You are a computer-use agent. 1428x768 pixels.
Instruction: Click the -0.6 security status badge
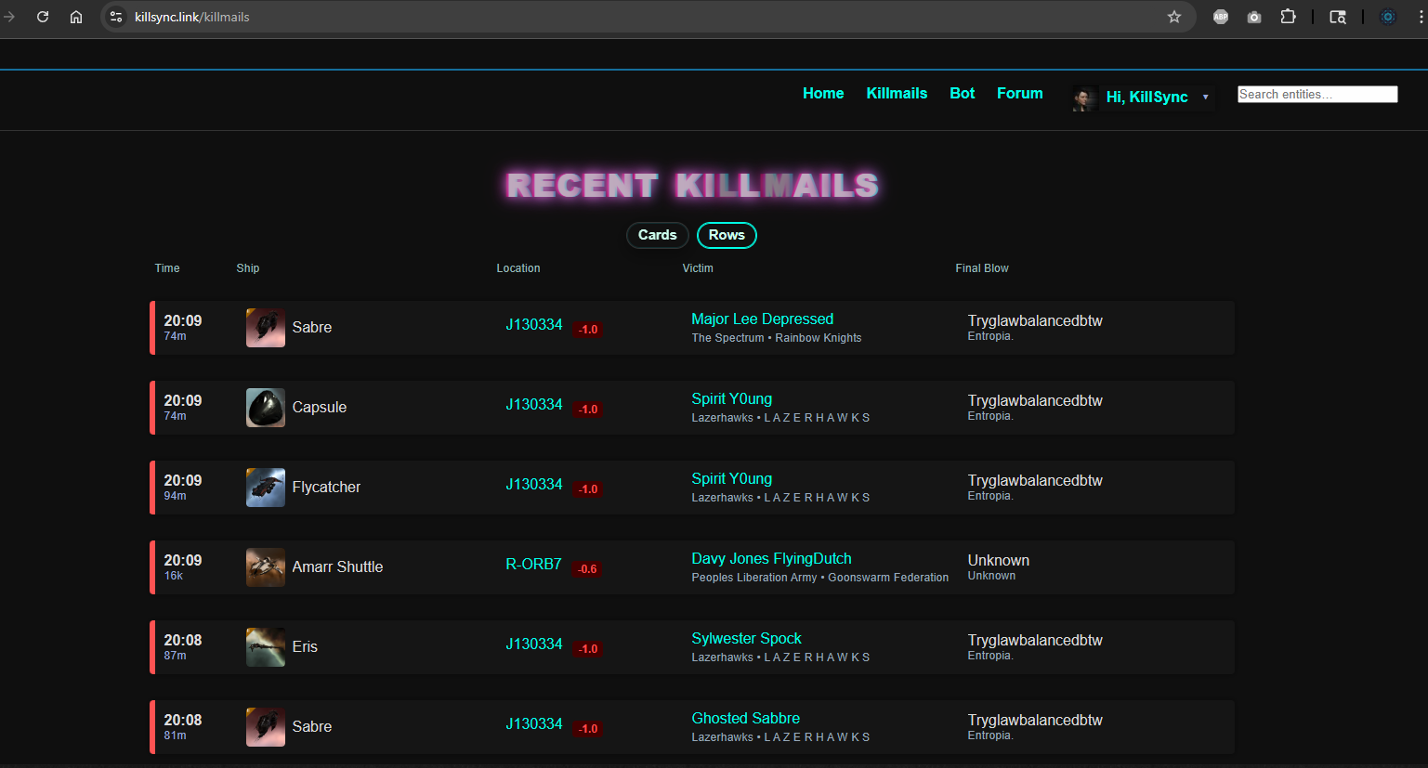[x=587, y=569]
